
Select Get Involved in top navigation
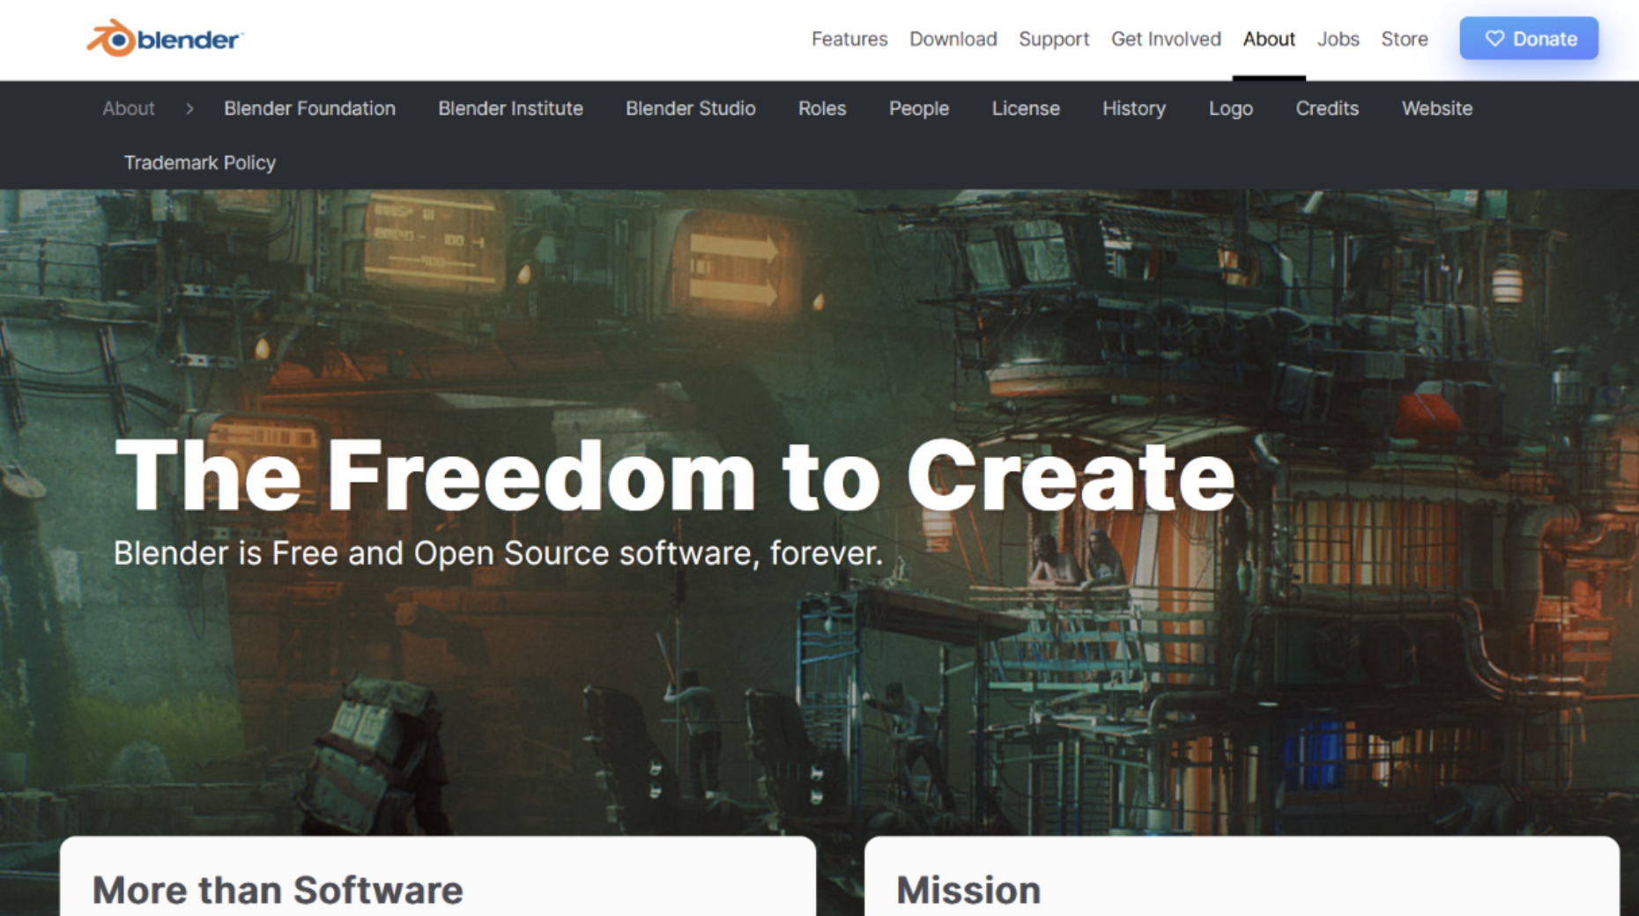point(1166,39)
